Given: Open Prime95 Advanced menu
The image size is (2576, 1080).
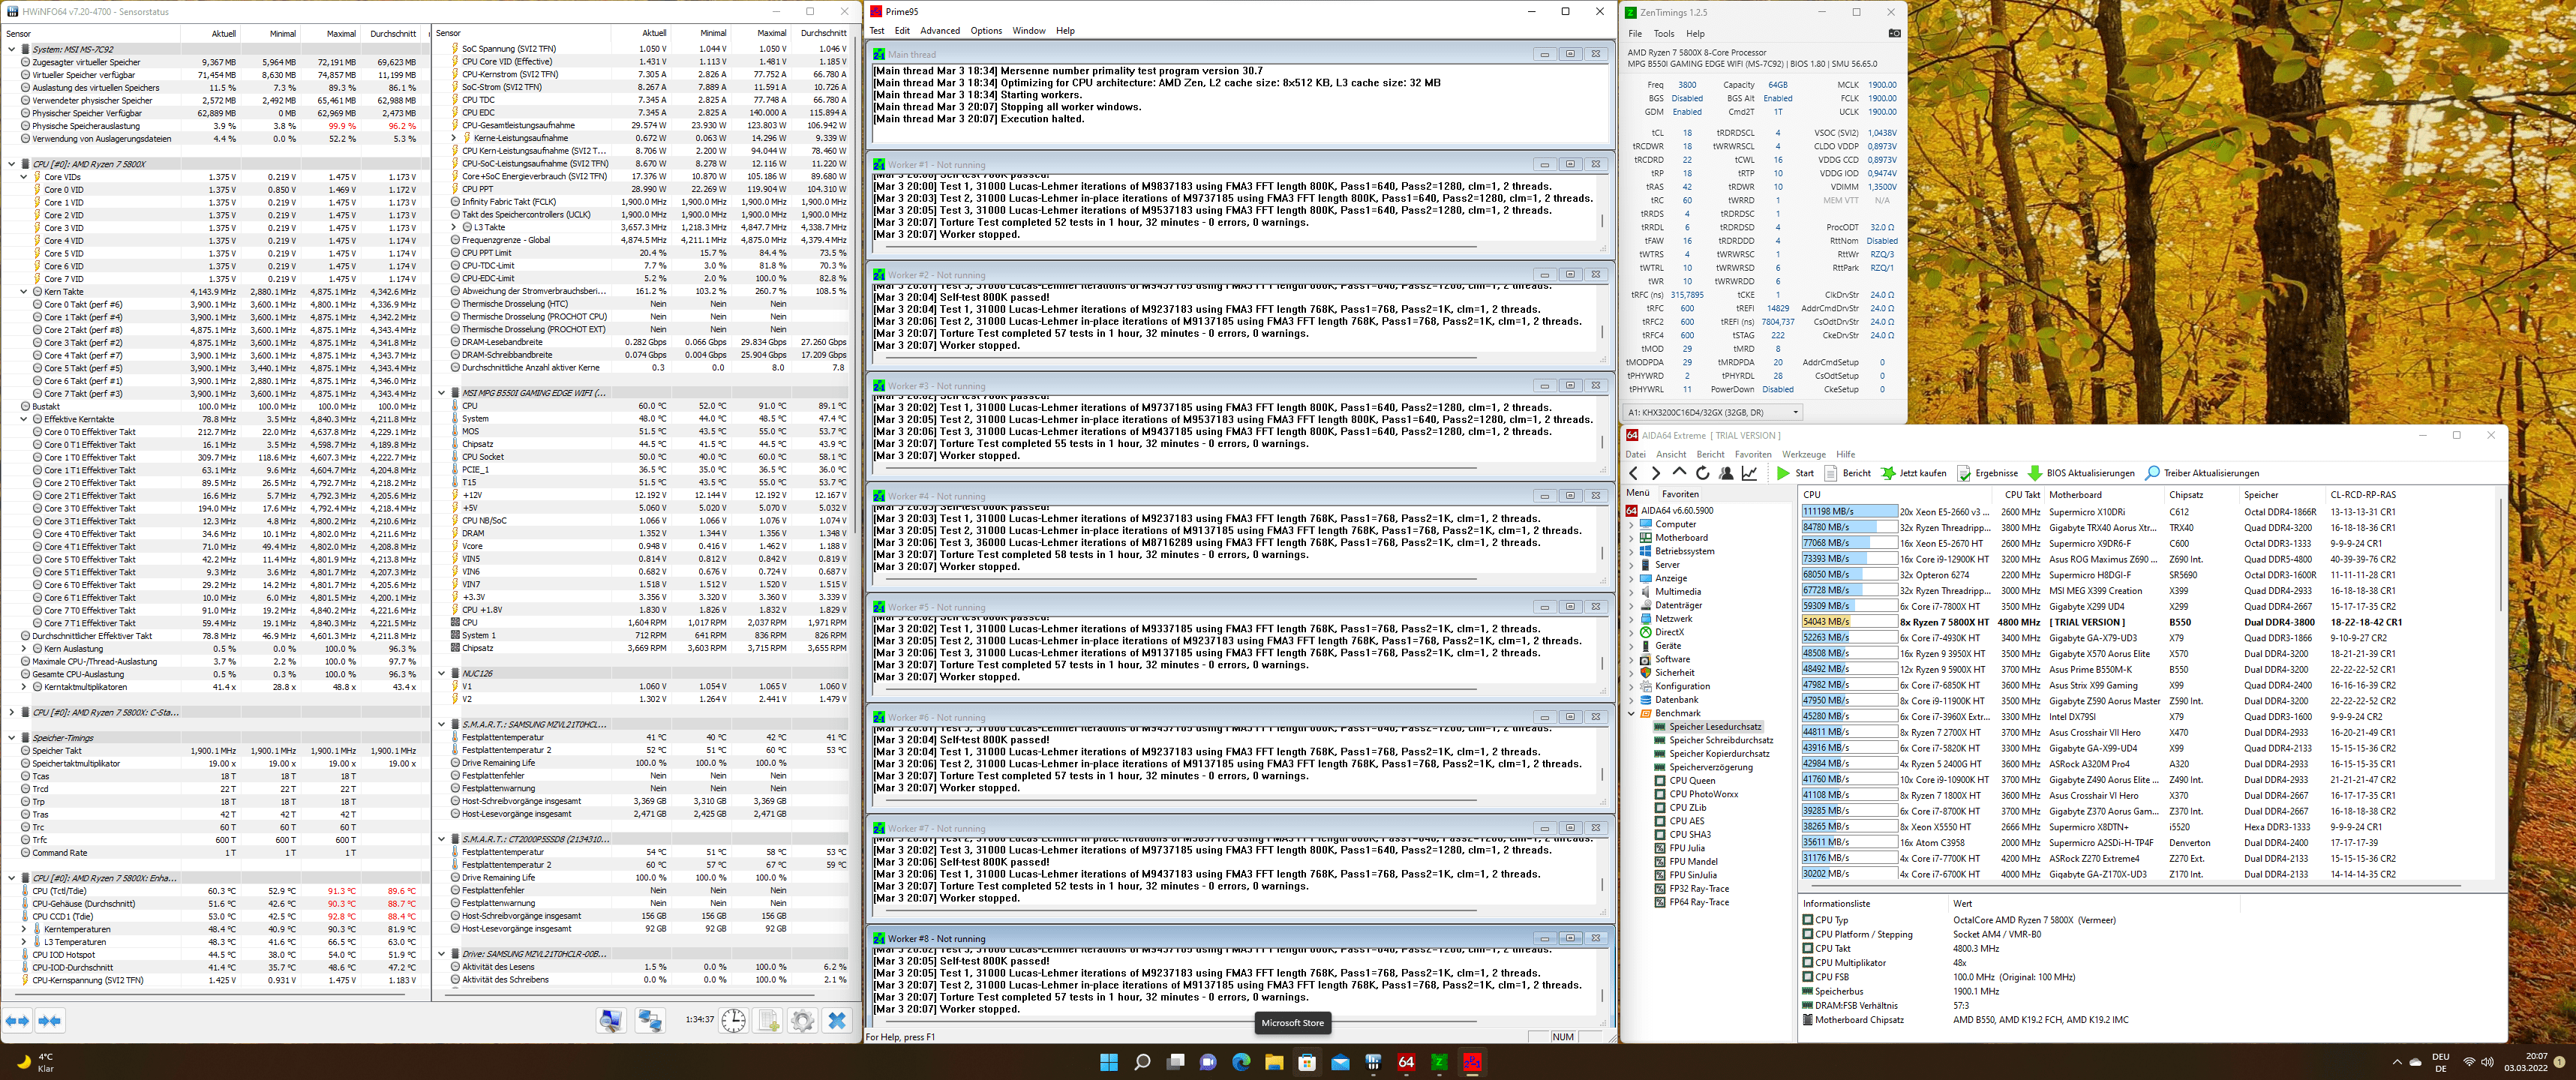Looking at the screenshot, I should [940, 31].
